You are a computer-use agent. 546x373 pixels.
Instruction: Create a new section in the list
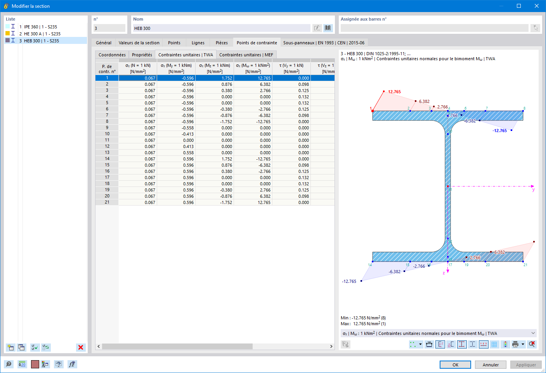click(x=10, y=347)
